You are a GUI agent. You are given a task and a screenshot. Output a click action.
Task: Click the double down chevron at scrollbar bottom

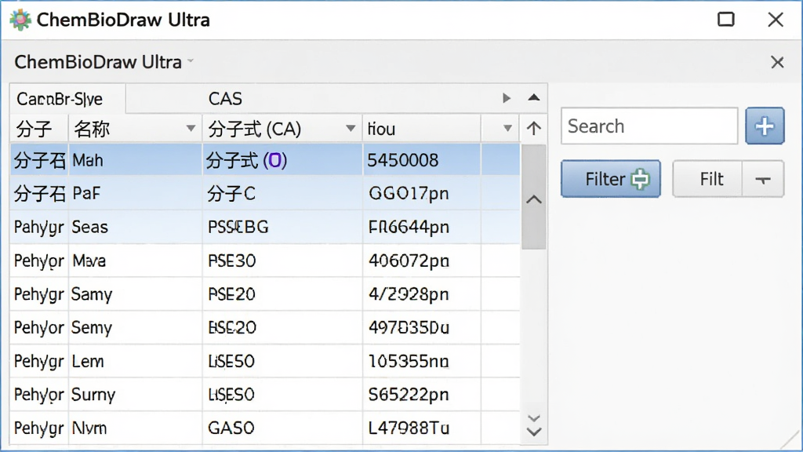click(533, 426)
